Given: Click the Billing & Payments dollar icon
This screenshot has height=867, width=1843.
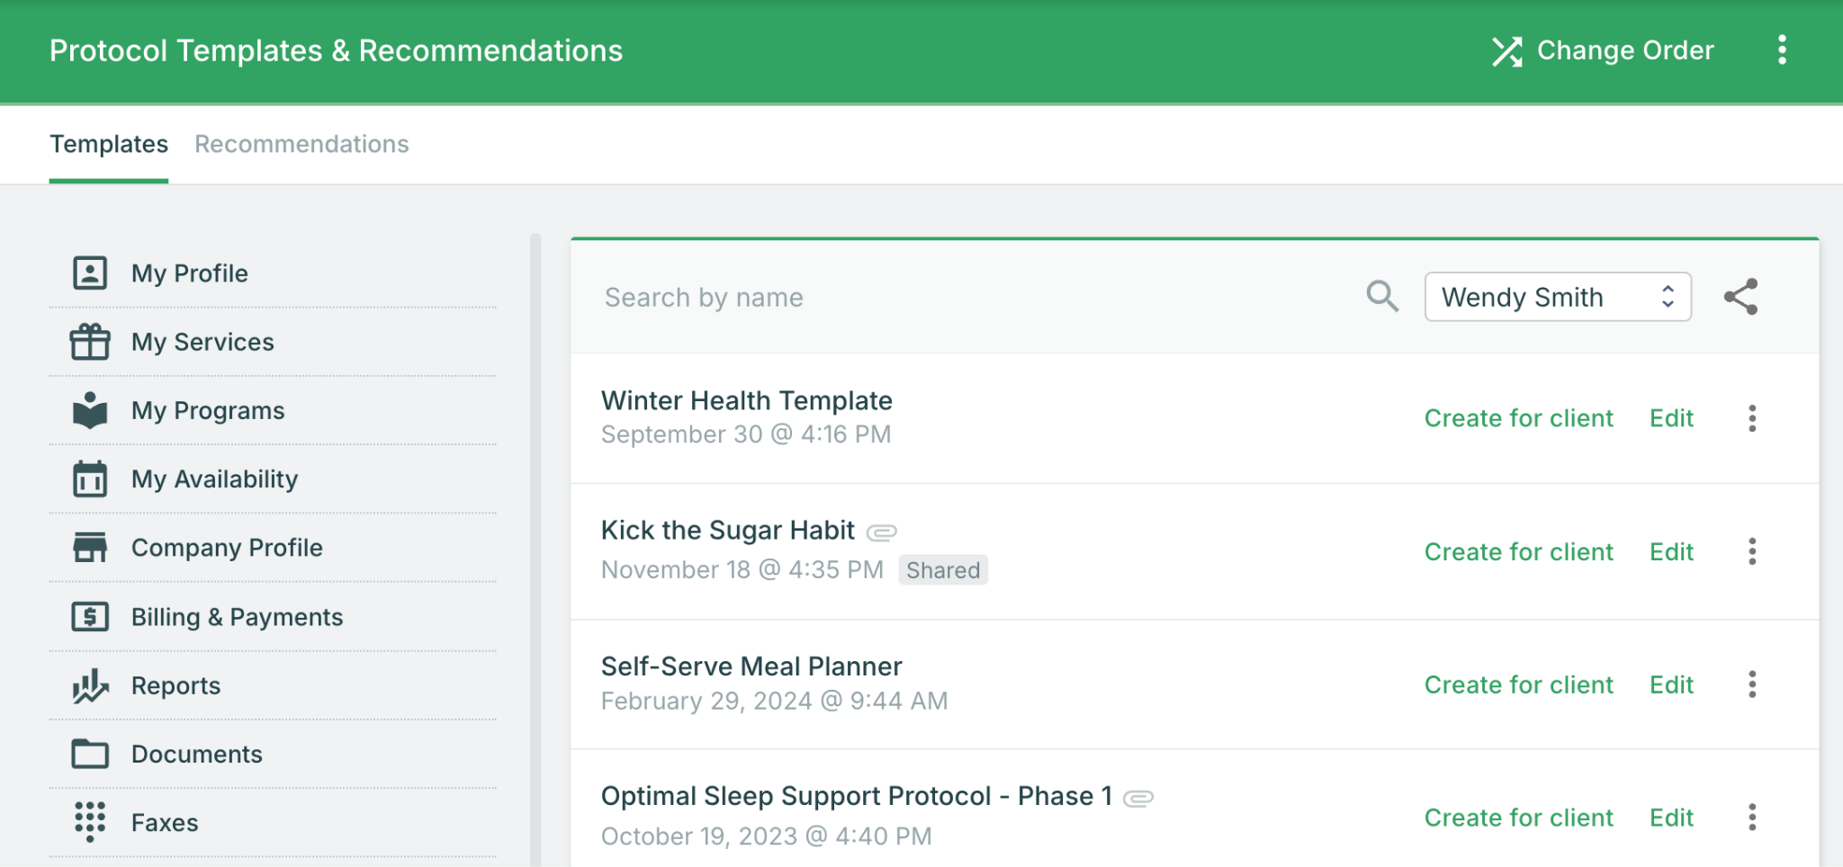Looking at the screenshot, I should (x=90, y=617).
